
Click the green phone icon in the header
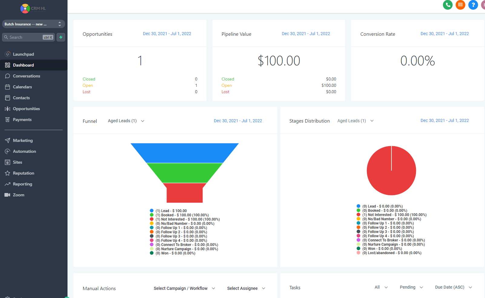coord(447,5)
